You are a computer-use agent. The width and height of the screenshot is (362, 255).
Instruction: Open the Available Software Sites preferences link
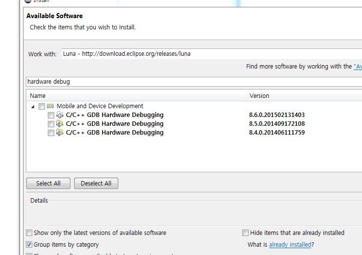(358, 67)
